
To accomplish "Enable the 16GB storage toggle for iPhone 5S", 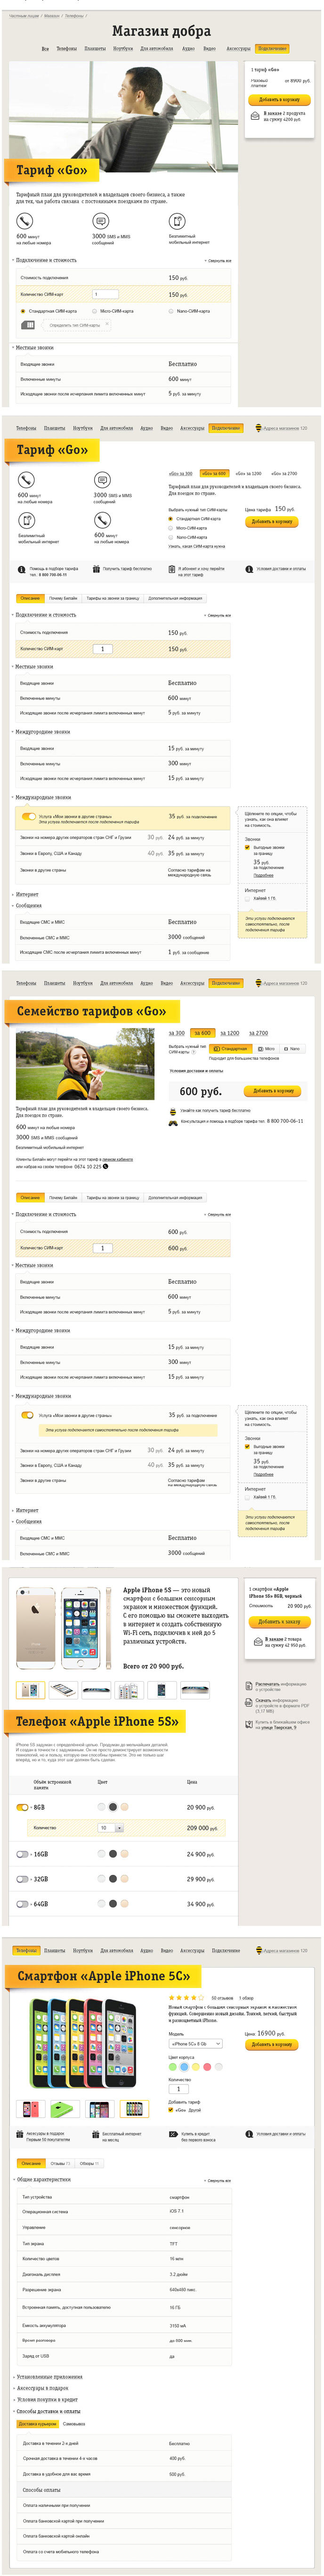I will (22, 1853).
